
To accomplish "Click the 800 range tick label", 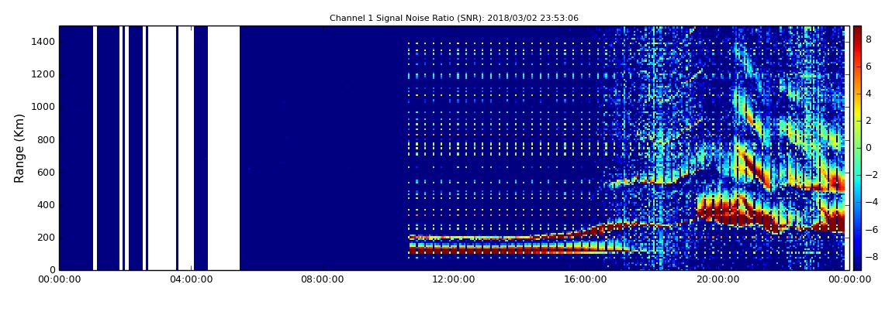I will coord(47,139).
